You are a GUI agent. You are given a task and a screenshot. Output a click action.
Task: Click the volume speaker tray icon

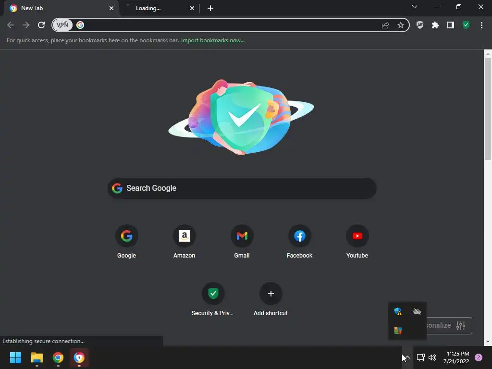point(432,357)
